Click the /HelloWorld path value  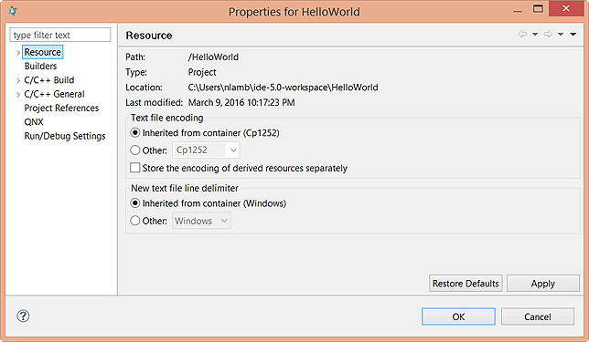click(213, 57)
